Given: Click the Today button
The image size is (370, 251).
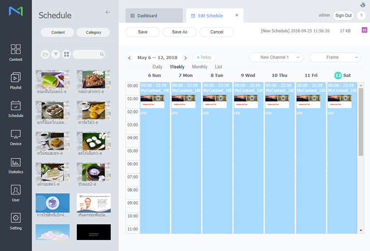Looking at the screenshot, I should point(204,57).
